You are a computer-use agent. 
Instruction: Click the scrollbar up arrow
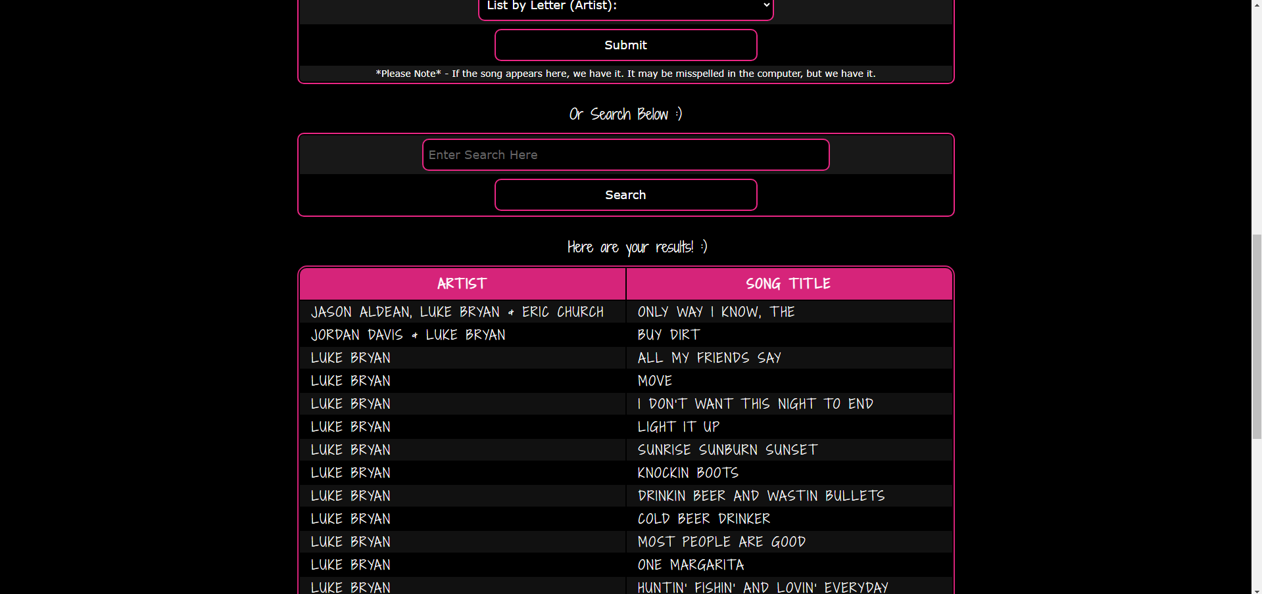point(1256,5)
